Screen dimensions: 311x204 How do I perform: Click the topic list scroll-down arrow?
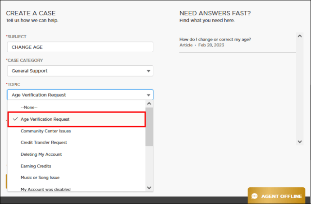click(149, 187)
